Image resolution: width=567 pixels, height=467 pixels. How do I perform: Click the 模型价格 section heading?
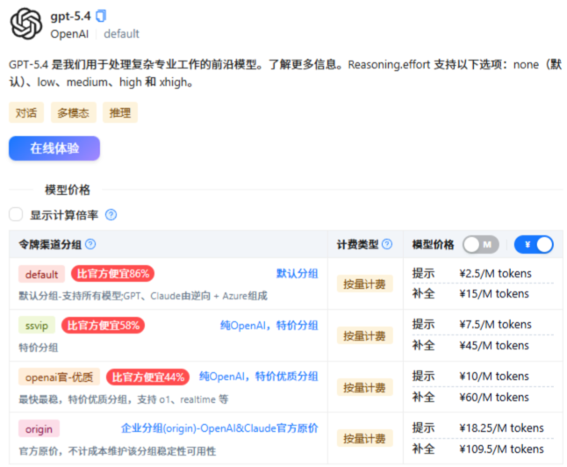68,190
